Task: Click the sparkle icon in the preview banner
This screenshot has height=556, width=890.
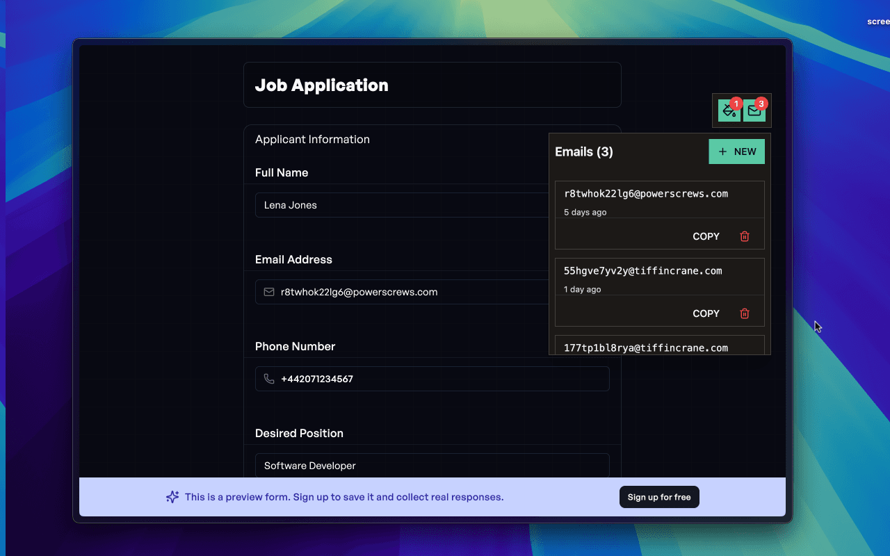Action: 172,496
